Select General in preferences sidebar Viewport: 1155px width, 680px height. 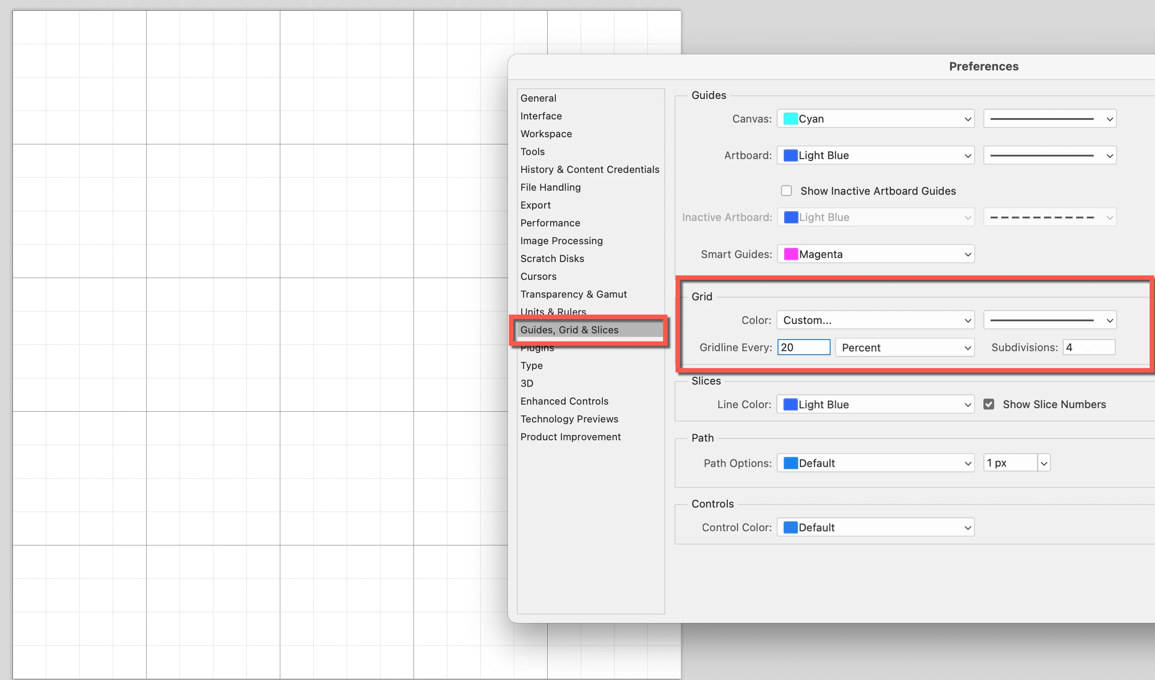click(x=538, y=98)
